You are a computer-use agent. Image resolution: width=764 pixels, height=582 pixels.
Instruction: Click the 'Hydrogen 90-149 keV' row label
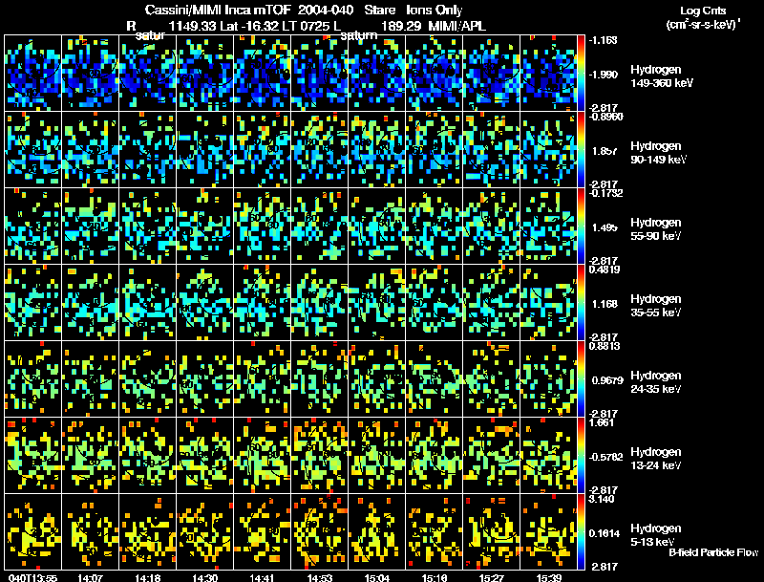tap(659, 153)
